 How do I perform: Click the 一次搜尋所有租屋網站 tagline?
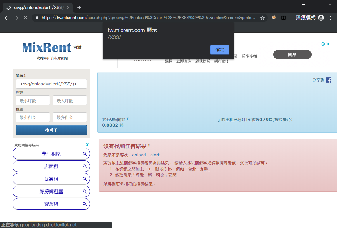tap(51, 58)
